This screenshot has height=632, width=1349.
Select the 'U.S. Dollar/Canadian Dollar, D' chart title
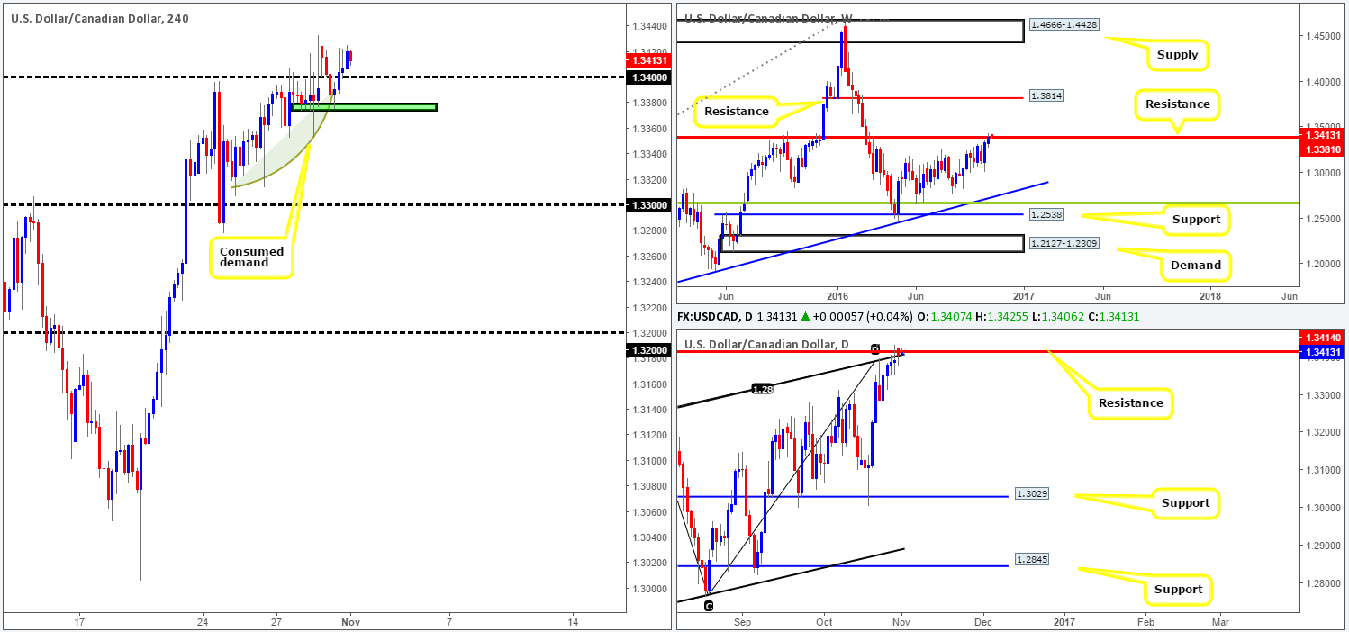[766, 344]
